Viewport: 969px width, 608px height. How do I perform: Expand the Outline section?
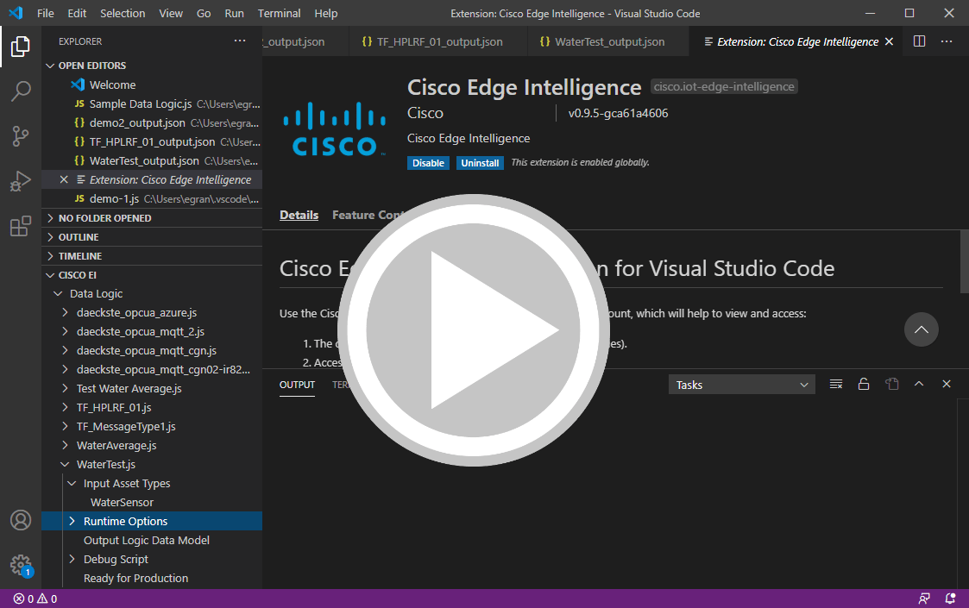(151, 237)
